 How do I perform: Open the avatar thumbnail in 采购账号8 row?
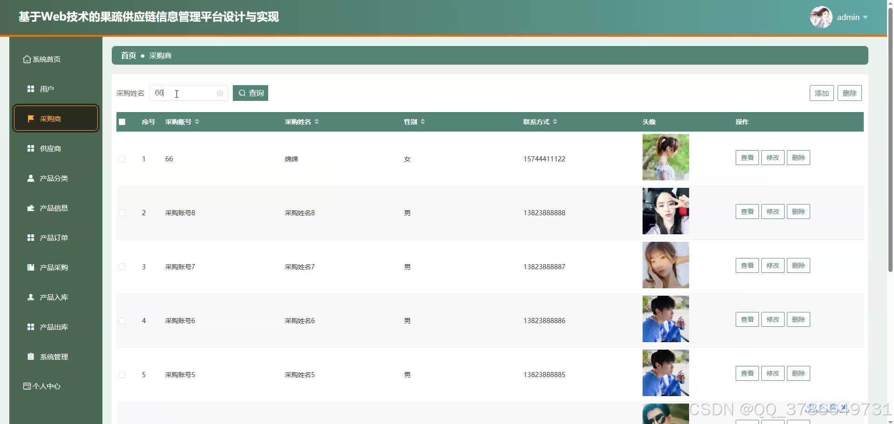(665, 211)
